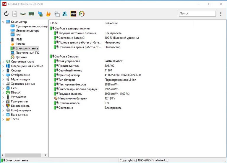Select the Производитель row

point(84,66)
